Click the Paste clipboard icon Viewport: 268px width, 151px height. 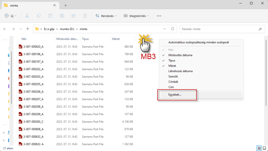click(50, 16)
